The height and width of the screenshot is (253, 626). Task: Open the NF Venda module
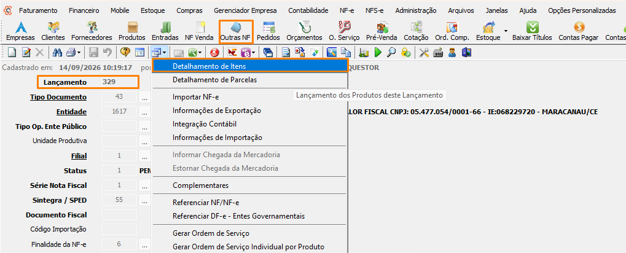click(x=199, y=32)
